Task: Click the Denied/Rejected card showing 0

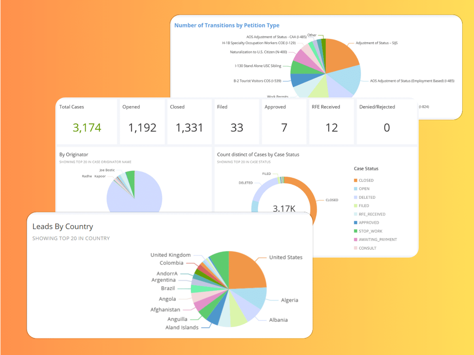Action: tap(387, 128)
